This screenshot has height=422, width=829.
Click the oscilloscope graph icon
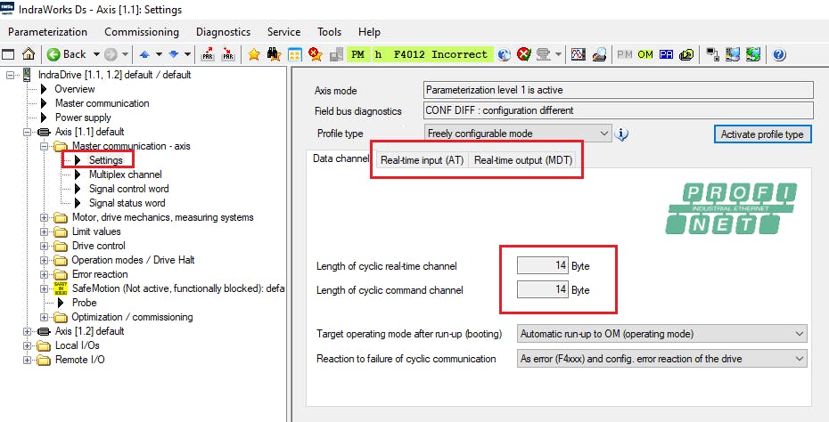pyautogui.click(x=578, y=54)
